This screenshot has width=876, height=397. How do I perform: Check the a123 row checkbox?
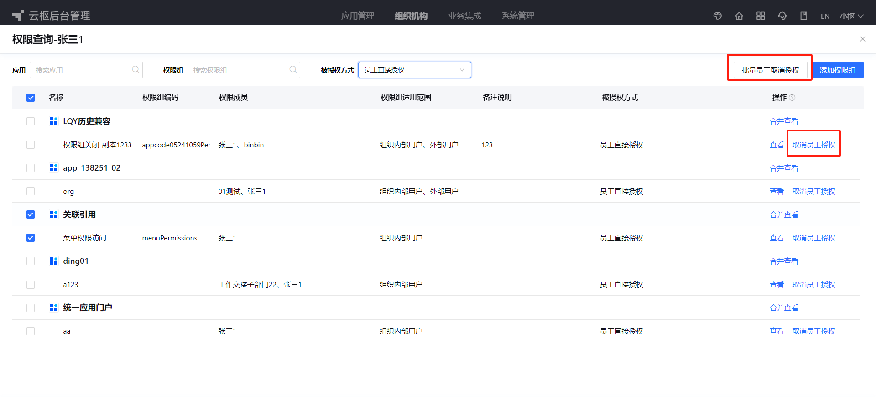(31, 285)
